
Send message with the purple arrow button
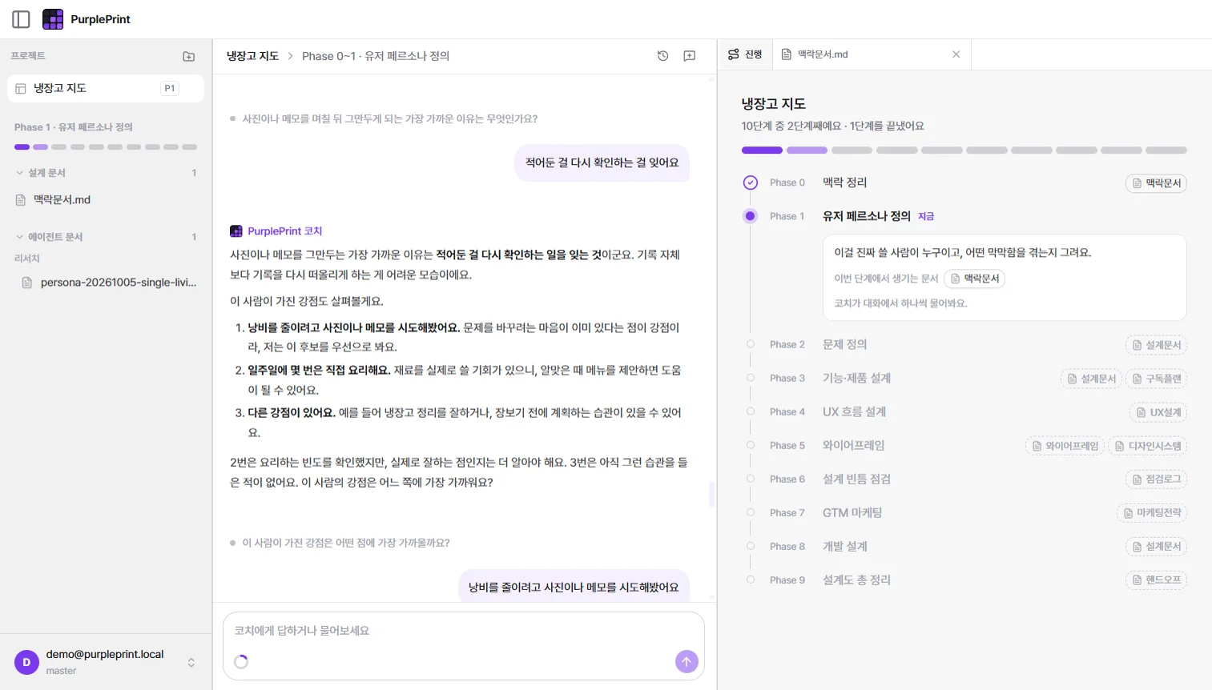pos(687,661)
